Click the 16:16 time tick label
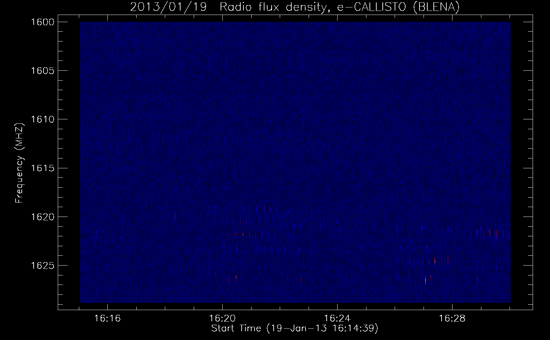 click(107, 319)
